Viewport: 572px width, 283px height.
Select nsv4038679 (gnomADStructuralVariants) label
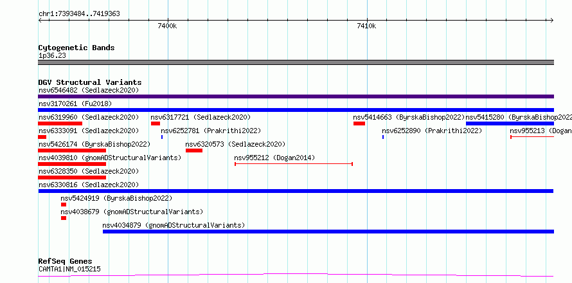point(132,212)
